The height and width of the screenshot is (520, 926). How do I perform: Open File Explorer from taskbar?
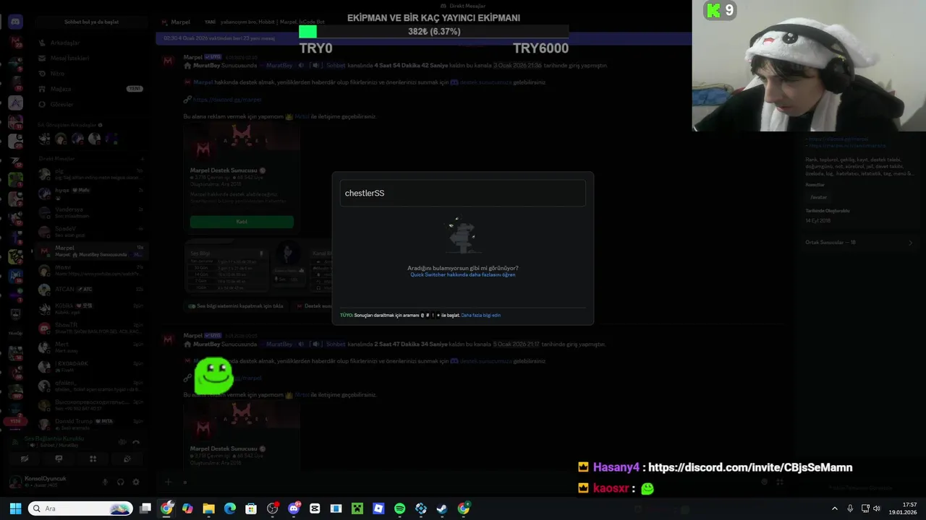point(209,508)
